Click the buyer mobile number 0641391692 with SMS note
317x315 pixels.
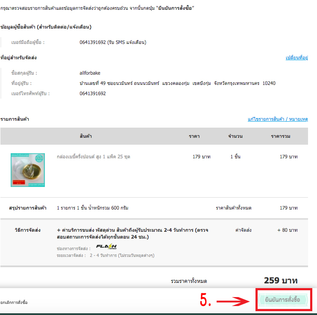[113, 42]
